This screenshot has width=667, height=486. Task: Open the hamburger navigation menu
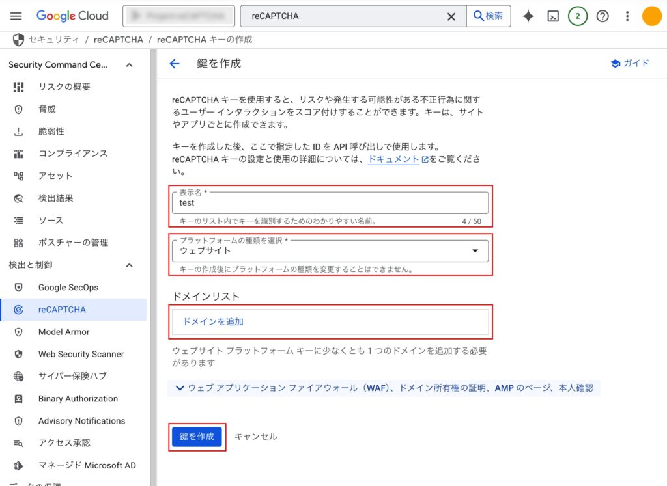tap(16, 16)
